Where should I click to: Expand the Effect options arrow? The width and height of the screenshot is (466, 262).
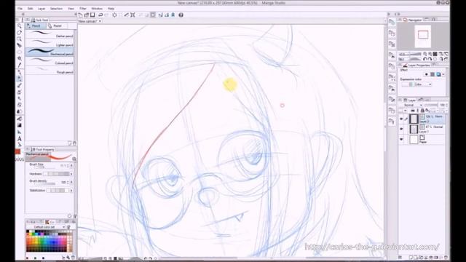tap(443, 74)
